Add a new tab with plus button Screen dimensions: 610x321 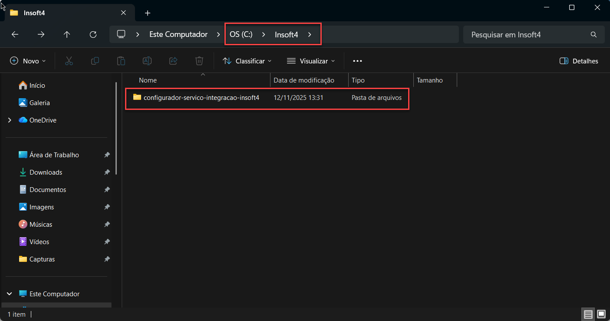click(x=148, y=13)
